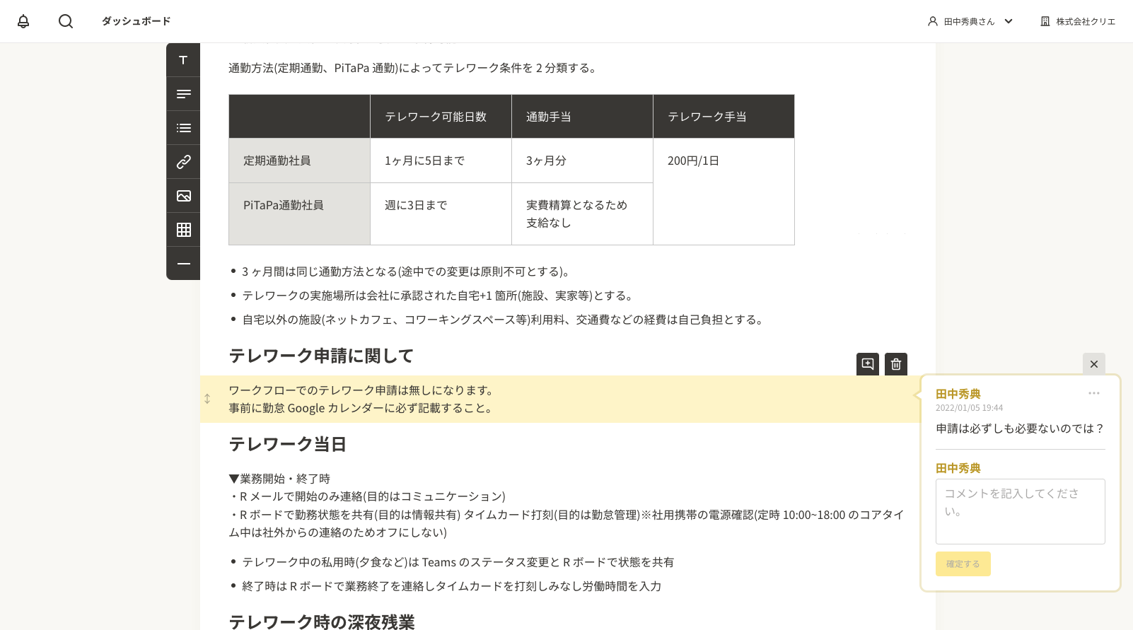
Task: Click the テレワーク申請に関して heading
Action: [x=321, y=356]
